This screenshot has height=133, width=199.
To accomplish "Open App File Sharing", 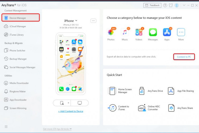I will tap(171, 91).
